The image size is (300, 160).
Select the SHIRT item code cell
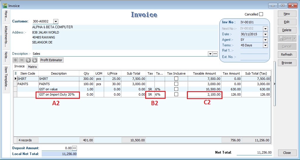(x=28, y=79)
